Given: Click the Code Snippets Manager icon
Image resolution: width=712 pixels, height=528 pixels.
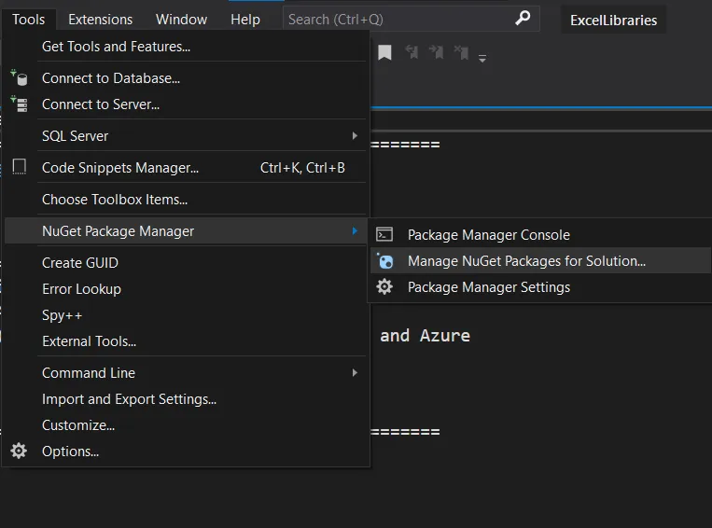Looking at the screenshot, I should pos(19,168).
